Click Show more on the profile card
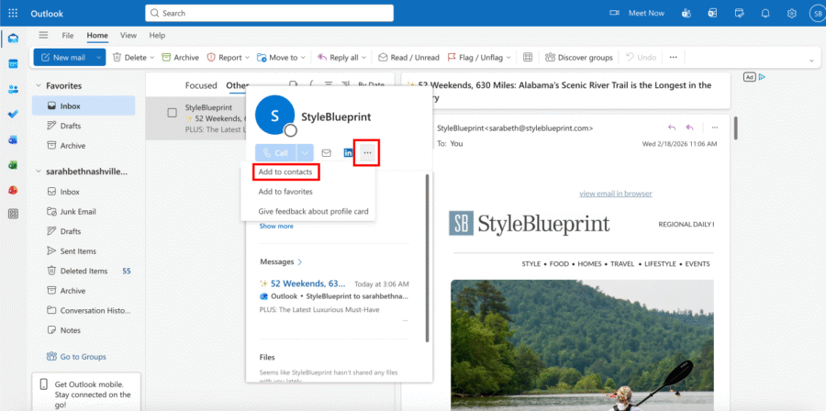The height and width of the screenshot is (411, 826). [x=276, y=227]
